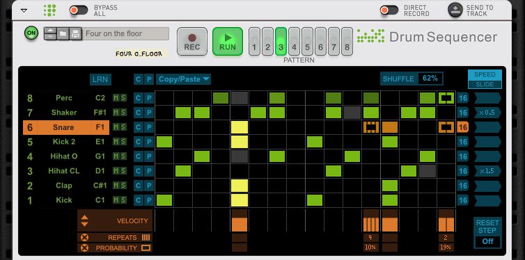This screenshot has height=260, width=525.
Task: Select the Snare track name
Action: pyautogui.click(x=63, y=127)
